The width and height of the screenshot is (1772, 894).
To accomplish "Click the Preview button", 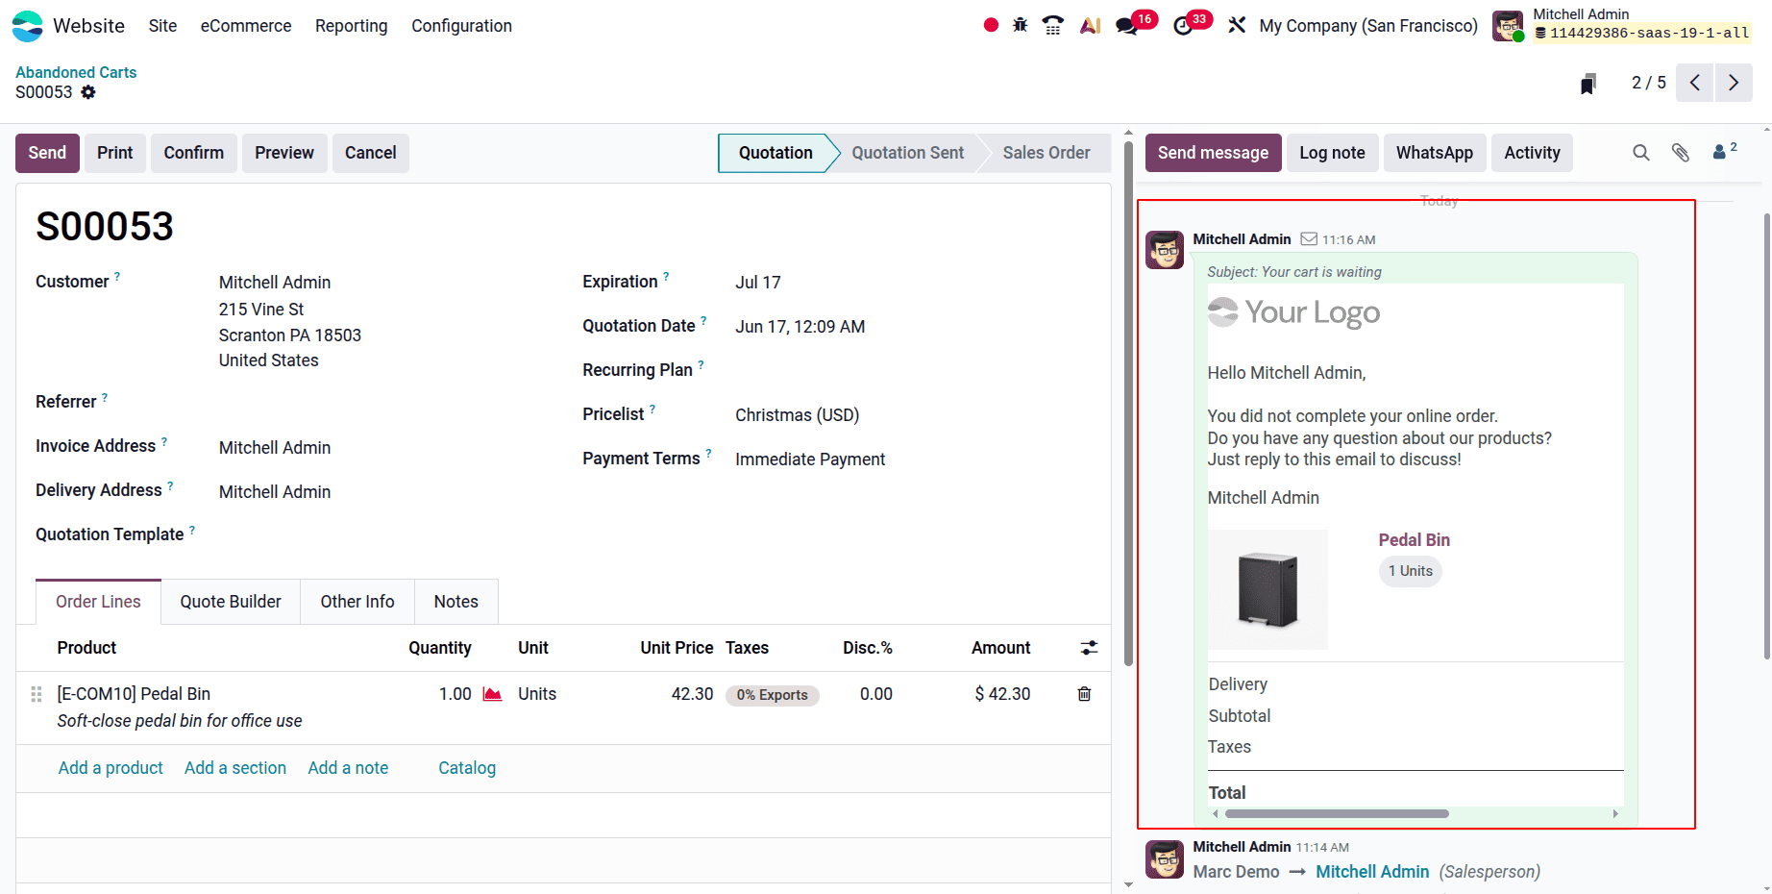I will [284, 153].
